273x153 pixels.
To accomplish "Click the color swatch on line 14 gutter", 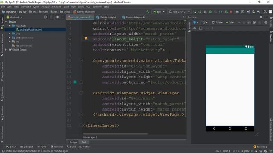I will pos(75,82).
